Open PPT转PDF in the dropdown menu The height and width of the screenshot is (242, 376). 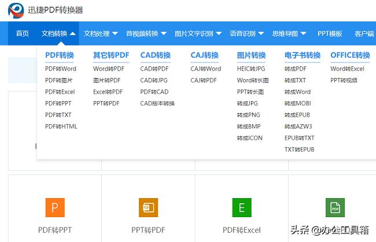pos(106,103)
